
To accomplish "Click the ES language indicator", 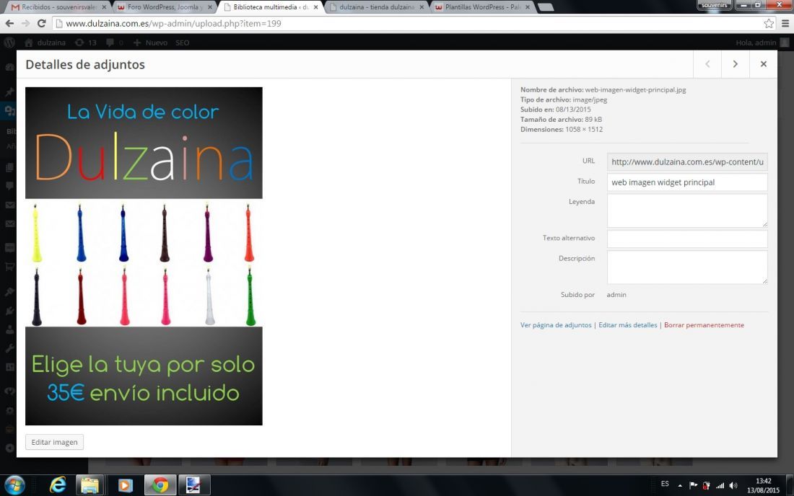I will 665,484.
